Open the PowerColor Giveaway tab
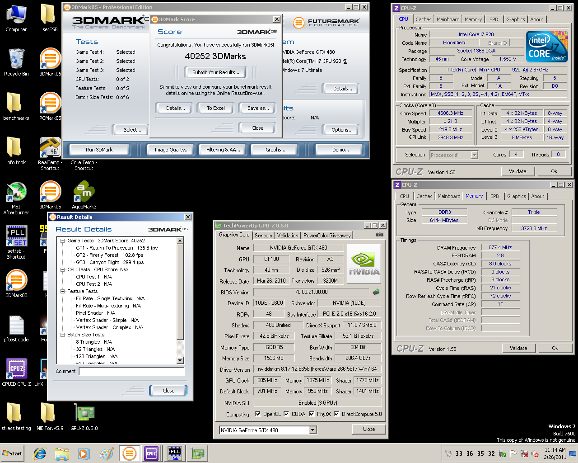 [327, 236]
